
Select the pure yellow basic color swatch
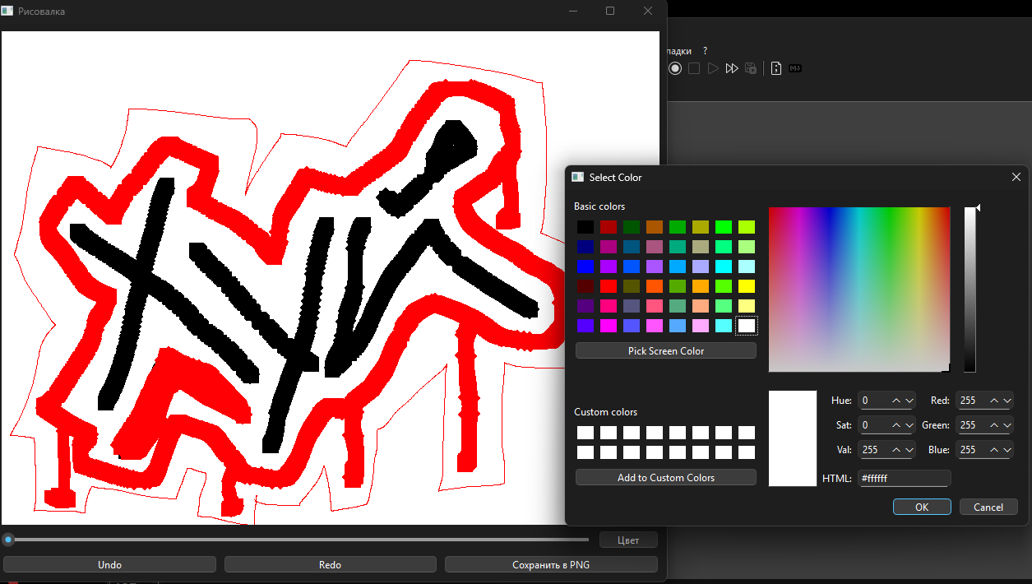[x=746, y=286]
